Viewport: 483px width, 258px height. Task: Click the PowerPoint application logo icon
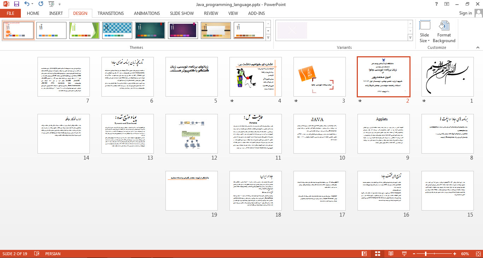tap(6, 4)
